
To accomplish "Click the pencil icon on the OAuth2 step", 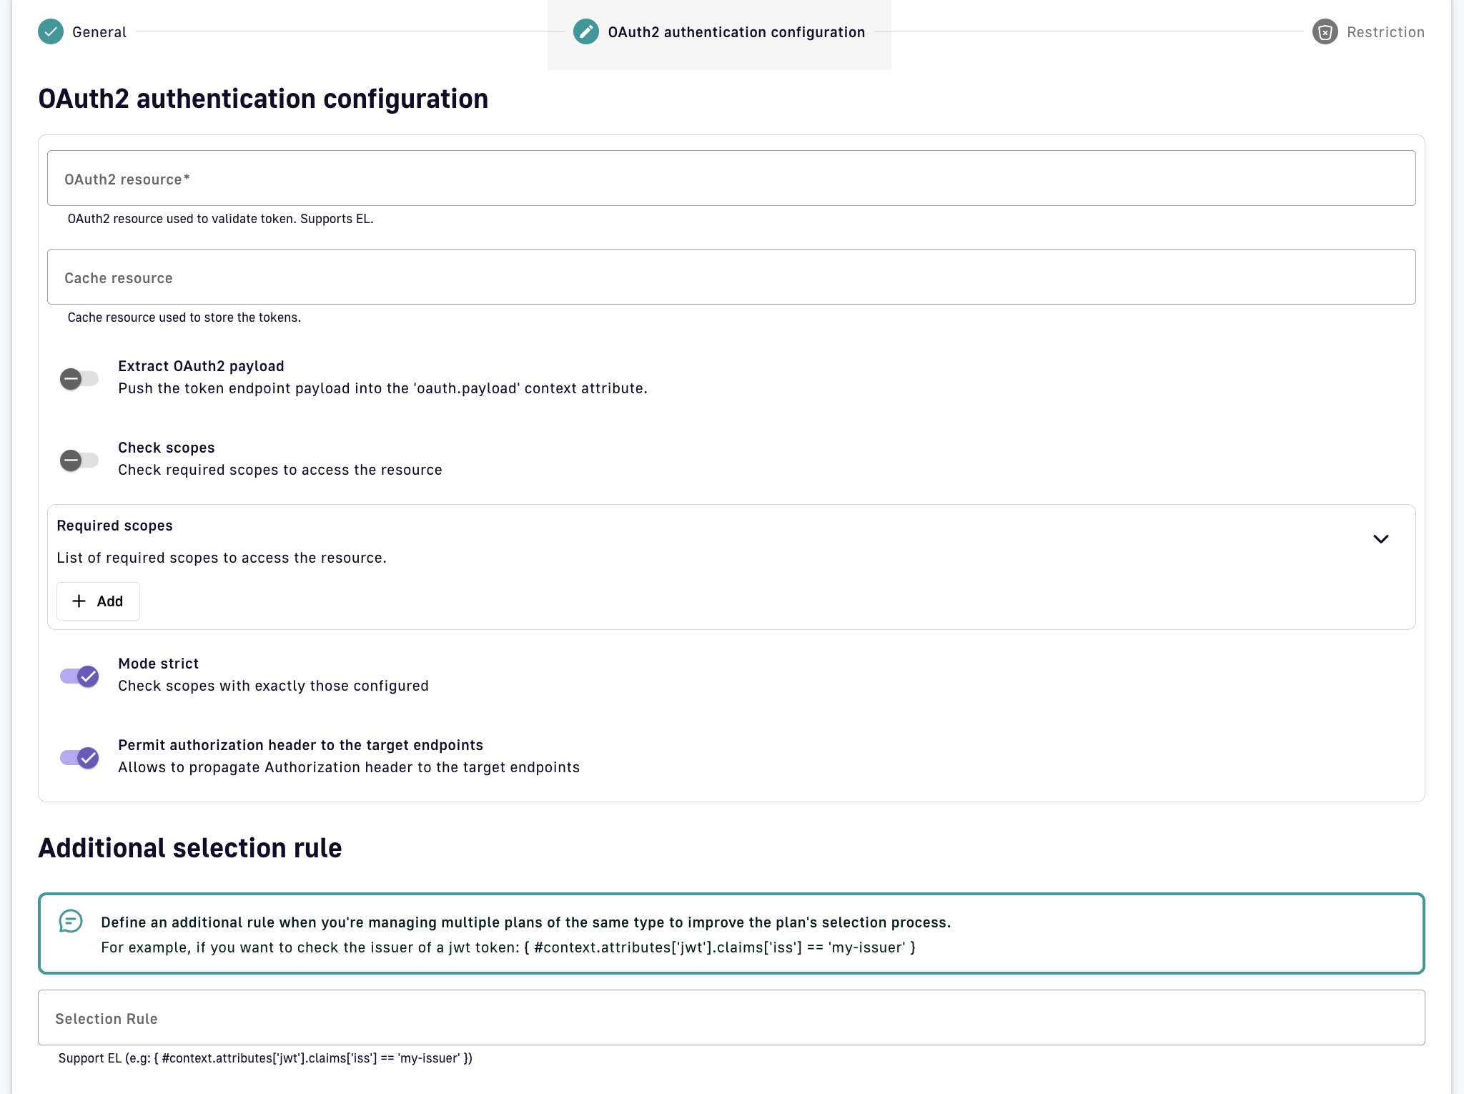I will pos(586,31).
